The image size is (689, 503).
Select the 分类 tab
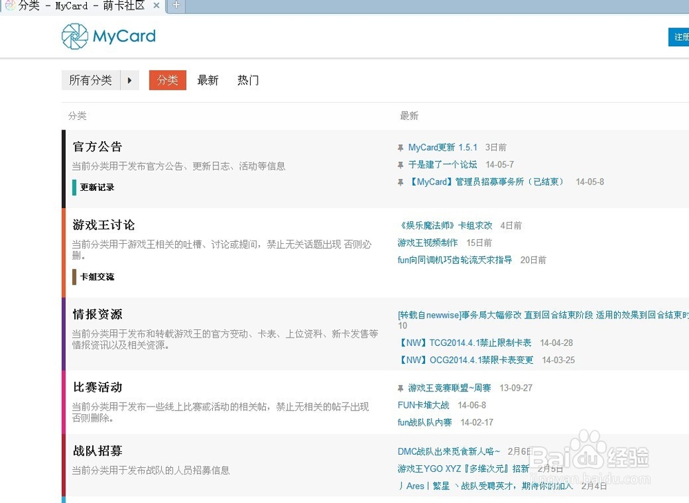167,80
